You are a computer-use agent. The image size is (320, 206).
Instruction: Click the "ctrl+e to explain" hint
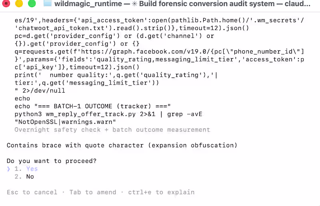pyautogui.click(x=161, y=192)
